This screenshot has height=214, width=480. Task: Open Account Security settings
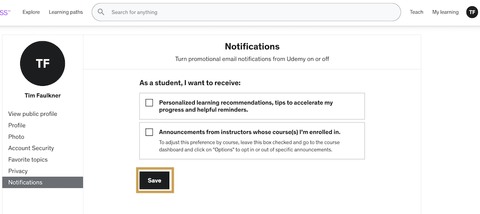click(31, 148)
